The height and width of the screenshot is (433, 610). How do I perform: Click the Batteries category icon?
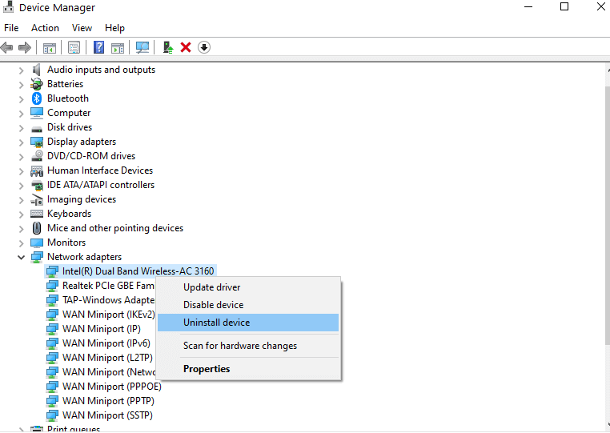click(37, 84)
